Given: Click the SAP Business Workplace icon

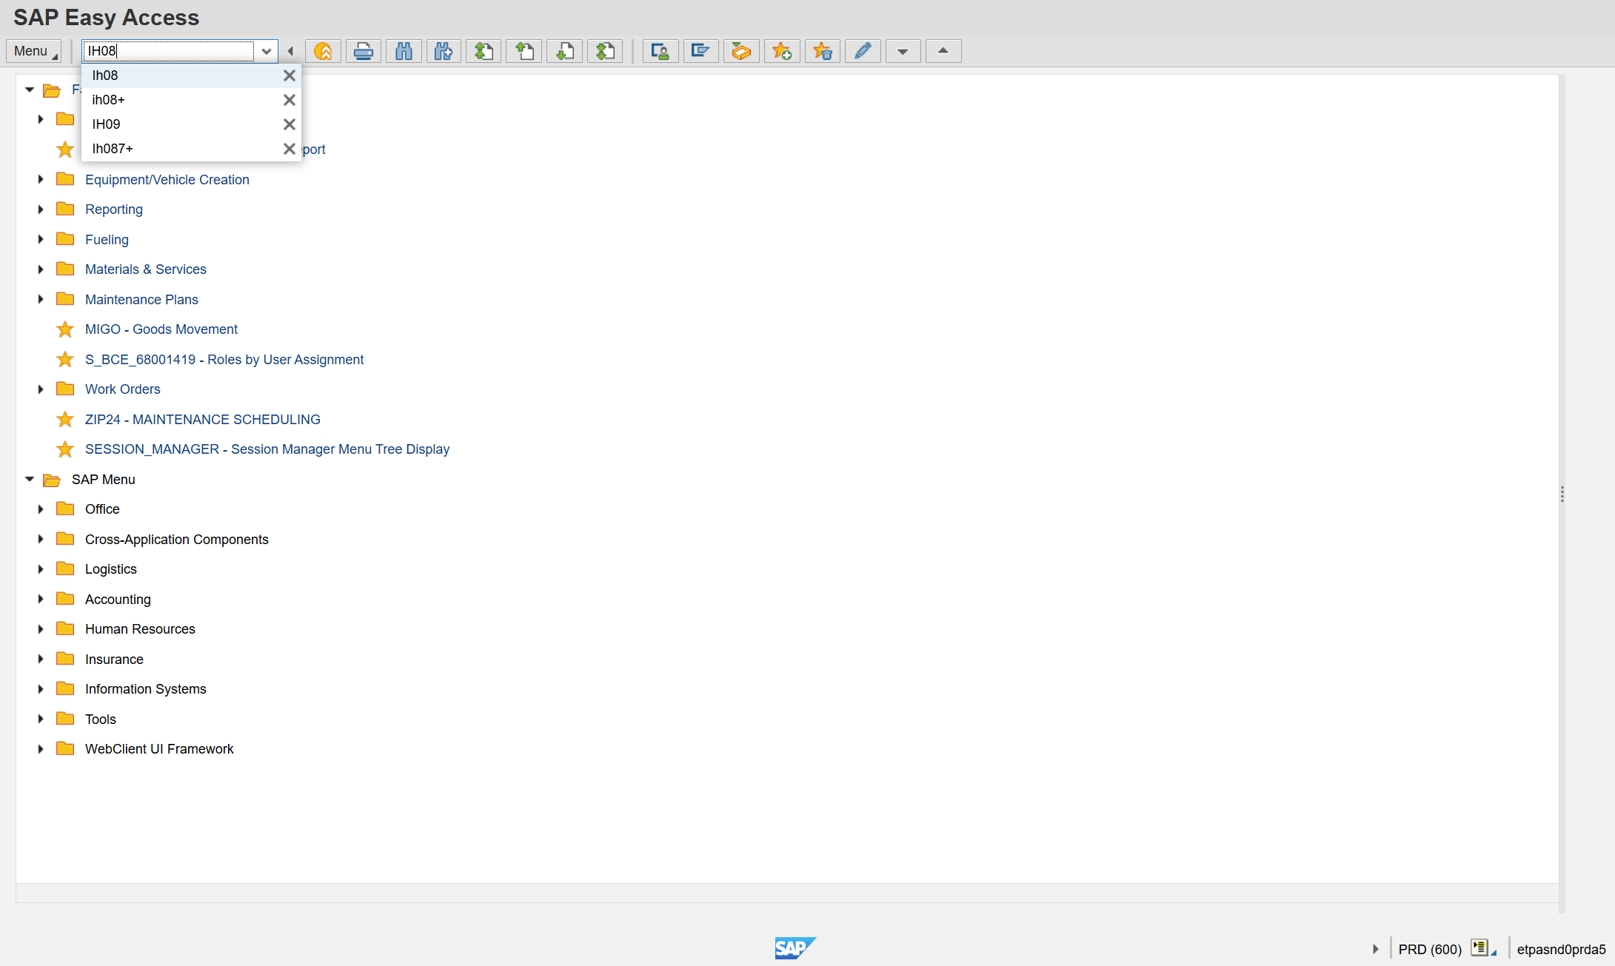Looking at the screenshot, I should (x=741, y=51).
